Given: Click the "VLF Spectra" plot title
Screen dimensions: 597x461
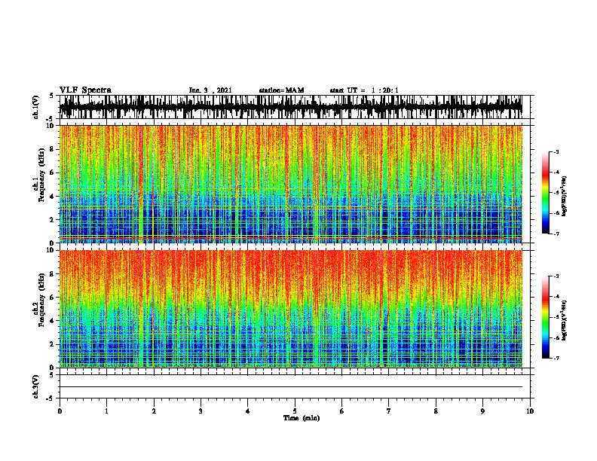Looking at the screenshot, I should coord(85,90).
